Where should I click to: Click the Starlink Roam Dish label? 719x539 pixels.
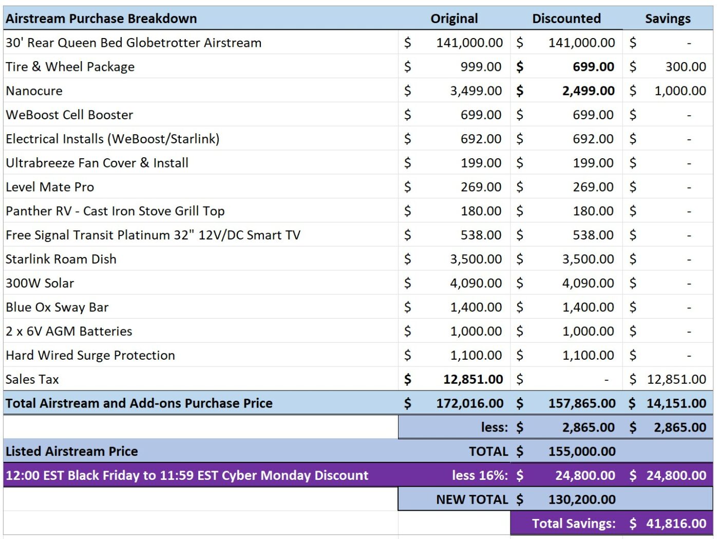pos(61,259)
